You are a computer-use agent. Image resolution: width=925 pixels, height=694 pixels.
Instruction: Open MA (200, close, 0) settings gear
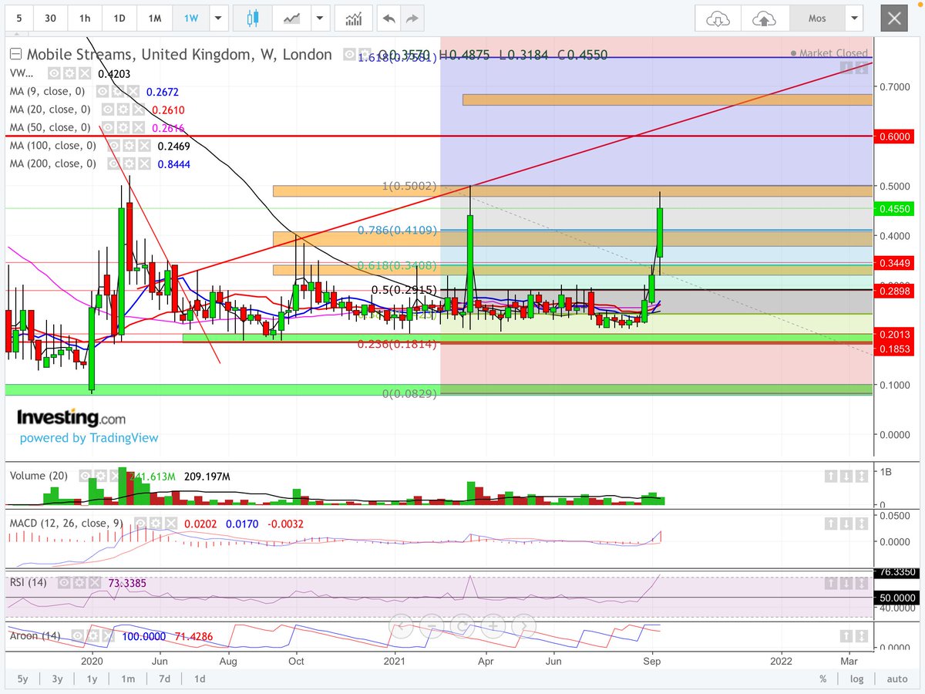(x=129, y=163)
